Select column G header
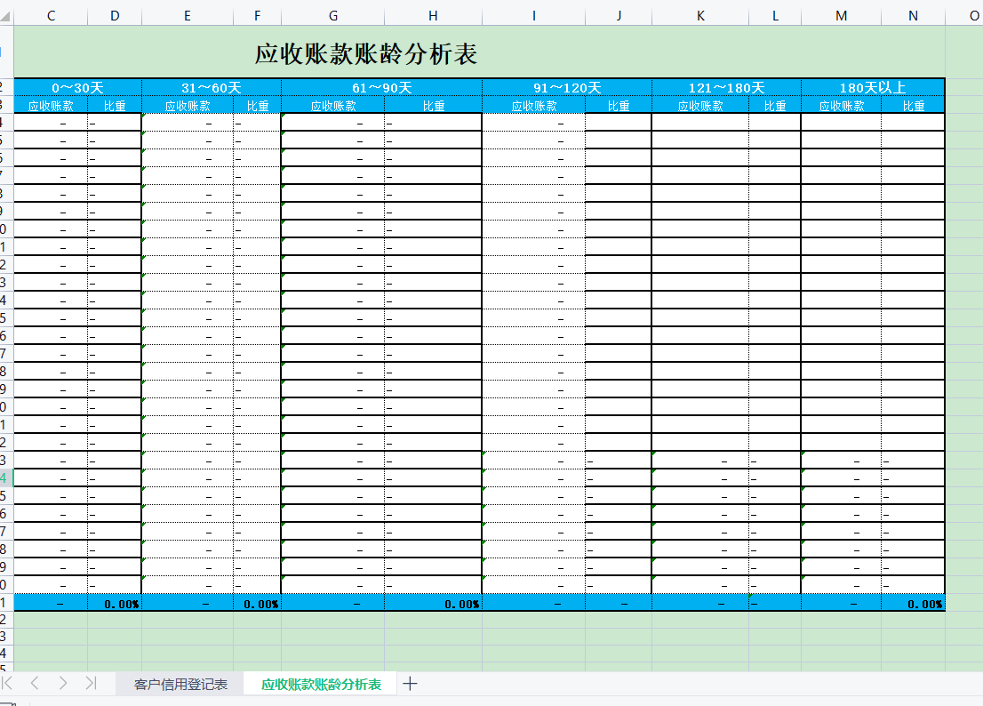 (x=333, y=16)
